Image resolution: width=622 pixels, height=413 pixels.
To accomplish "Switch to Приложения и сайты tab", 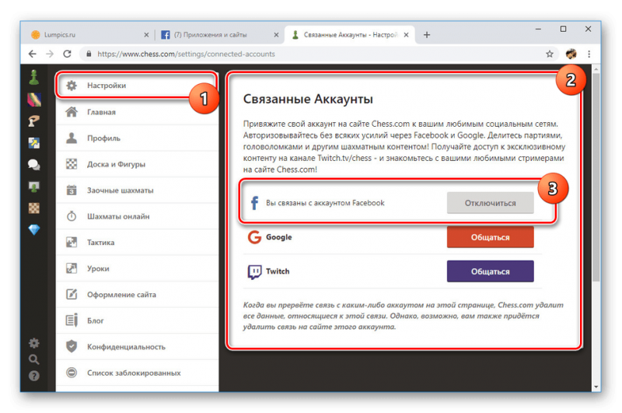I will (x=220, y=35).
